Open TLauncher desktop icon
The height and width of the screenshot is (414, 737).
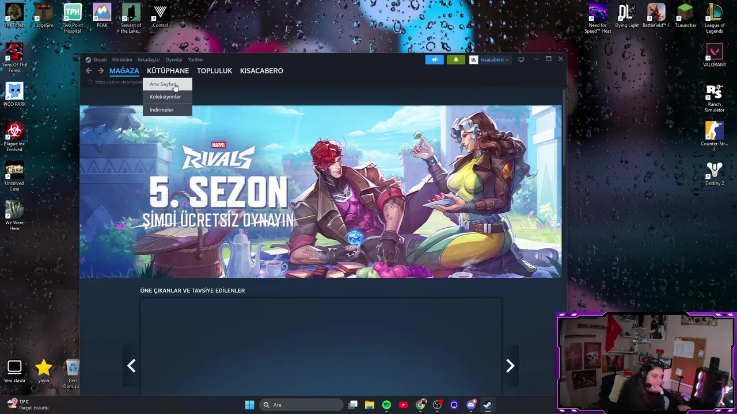tap(685, 16)
